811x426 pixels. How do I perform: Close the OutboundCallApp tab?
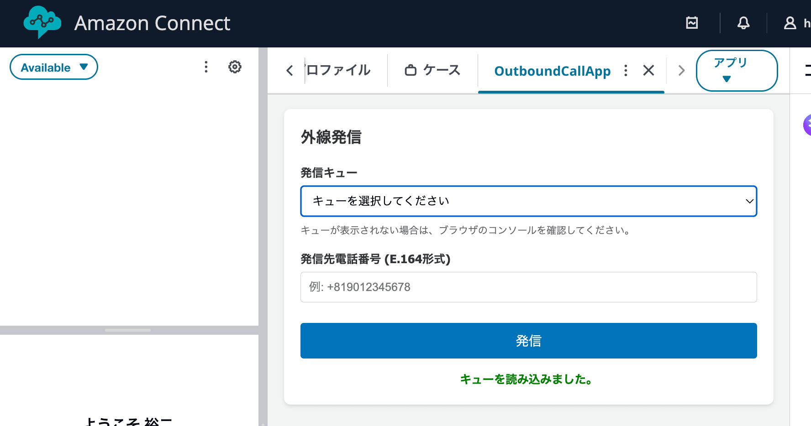648,71
